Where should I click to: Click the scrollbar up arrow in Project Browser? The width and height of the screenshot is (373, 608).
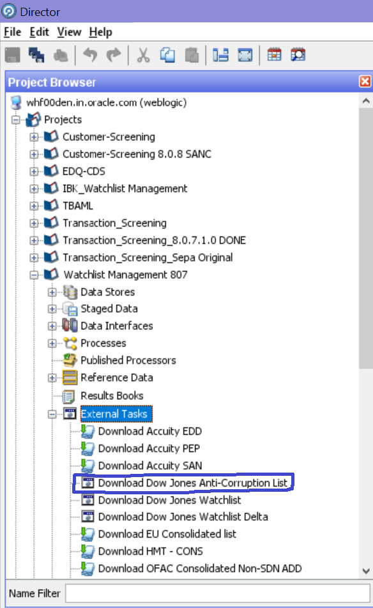coord(365,101)
